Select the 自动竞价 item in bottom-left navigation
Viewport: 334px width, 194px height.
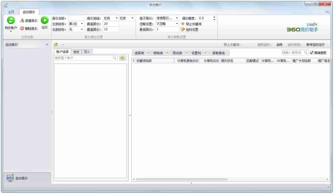point(27,178)
